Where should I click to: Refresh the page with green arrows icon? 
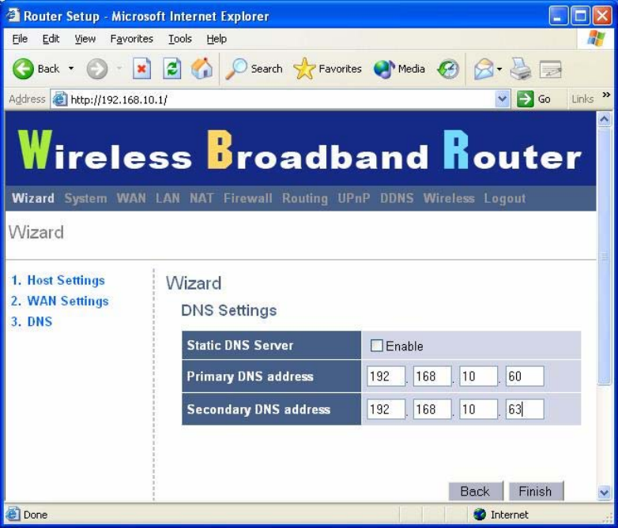coord(172,69)
